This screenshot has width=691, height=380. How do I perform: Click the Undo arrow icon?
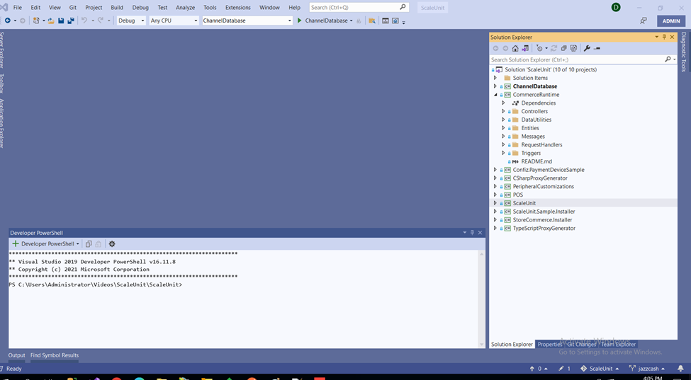coord(84,21)
